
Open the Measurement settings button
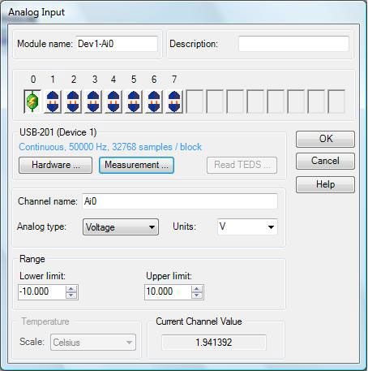pyautogui.click(x=136, y=165)
